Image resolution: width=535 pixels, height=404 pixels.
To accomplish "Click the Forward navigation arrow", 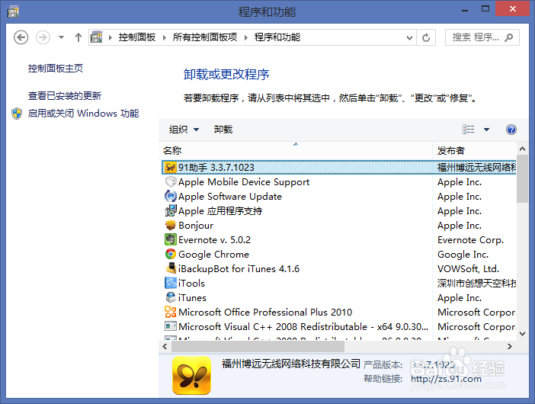I will click(43, 37).
